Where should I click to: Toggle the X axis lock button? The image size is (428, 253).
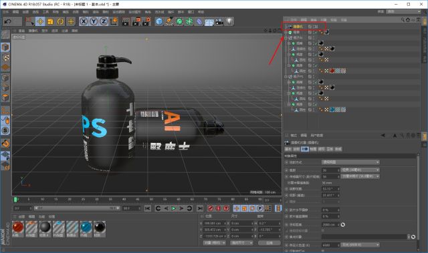[84, 21]
